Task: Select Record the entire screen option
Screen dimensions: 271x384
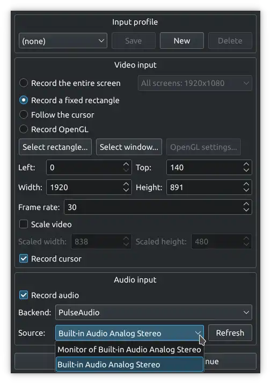Action: (x=24, y=83)
